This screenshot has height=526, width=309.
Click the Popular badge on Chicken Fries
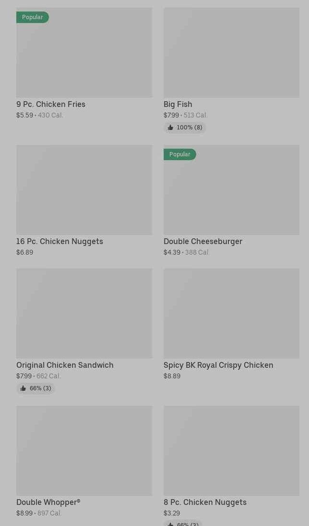point(33,17)
